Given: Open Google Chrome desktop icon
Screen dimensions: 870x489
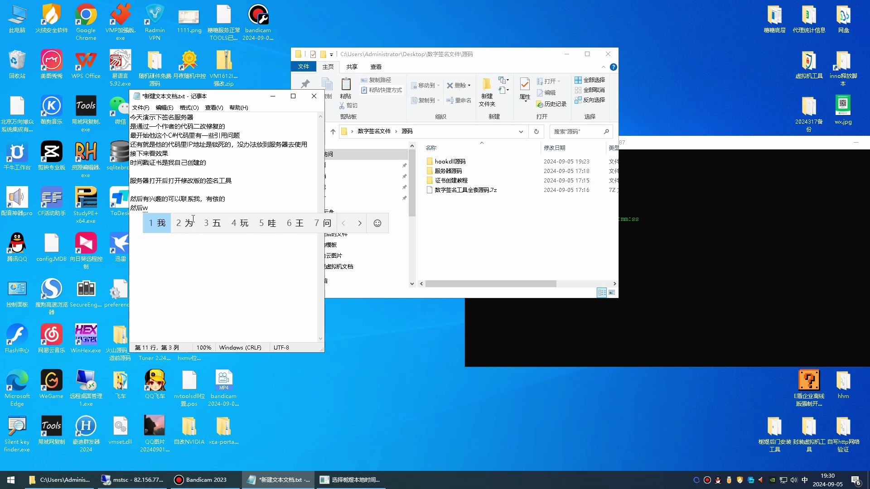Looking at the screenshot, I should 86,22.
